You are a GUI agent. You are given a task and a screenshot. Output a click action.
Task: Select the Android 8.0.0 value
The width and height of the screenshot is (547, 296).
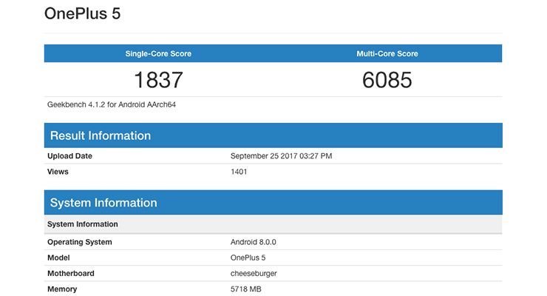click(253, 242)
